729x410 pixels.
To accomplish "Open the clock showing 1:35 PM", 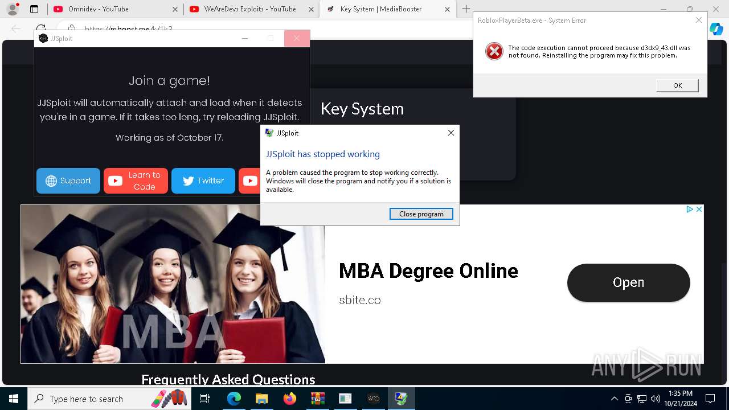I will click(680, 399).
